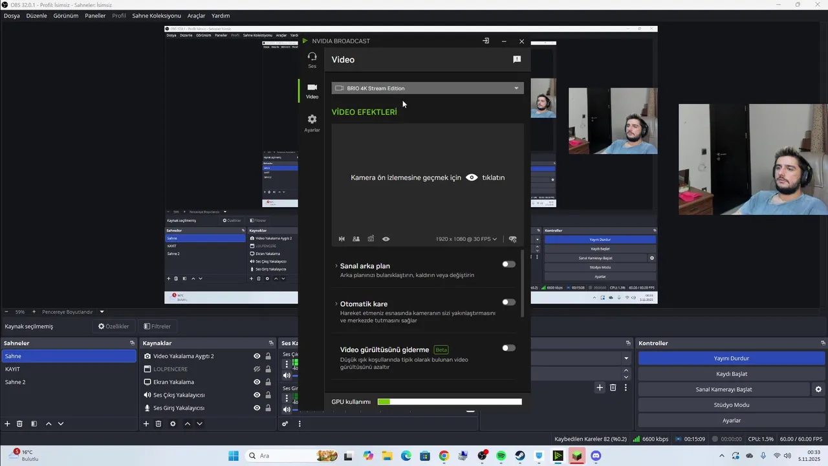The width and height of the screenshot is (828, 466).
Task: Undock the Kaynaklar panel
Action: tap(271, 343)
